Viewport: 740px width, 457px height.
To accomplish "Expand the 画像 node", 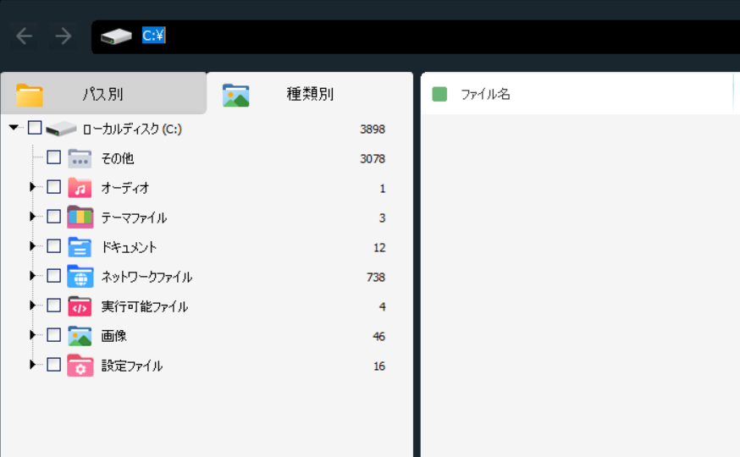I will (32, 335).
